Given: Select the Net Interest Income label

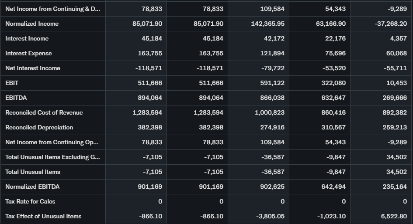Looking at the screenshot, I should pos(33,68).
